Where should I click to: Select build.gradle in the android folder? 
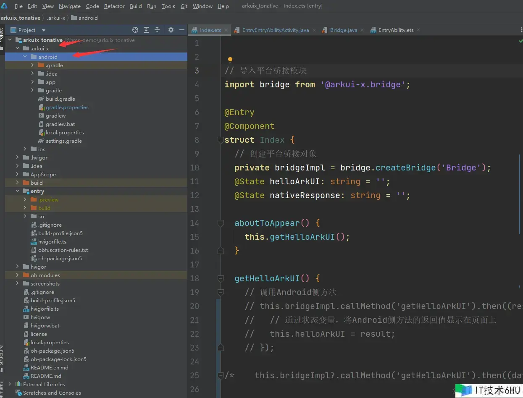pos(60,99)
